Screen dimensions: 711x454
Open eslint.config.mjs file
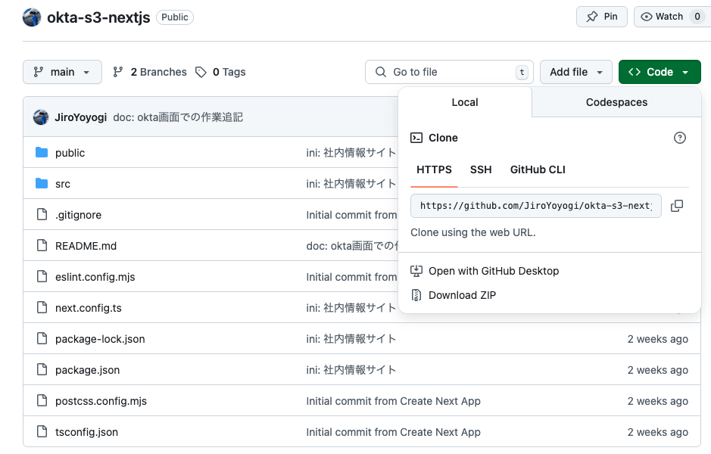pos(95,277)
